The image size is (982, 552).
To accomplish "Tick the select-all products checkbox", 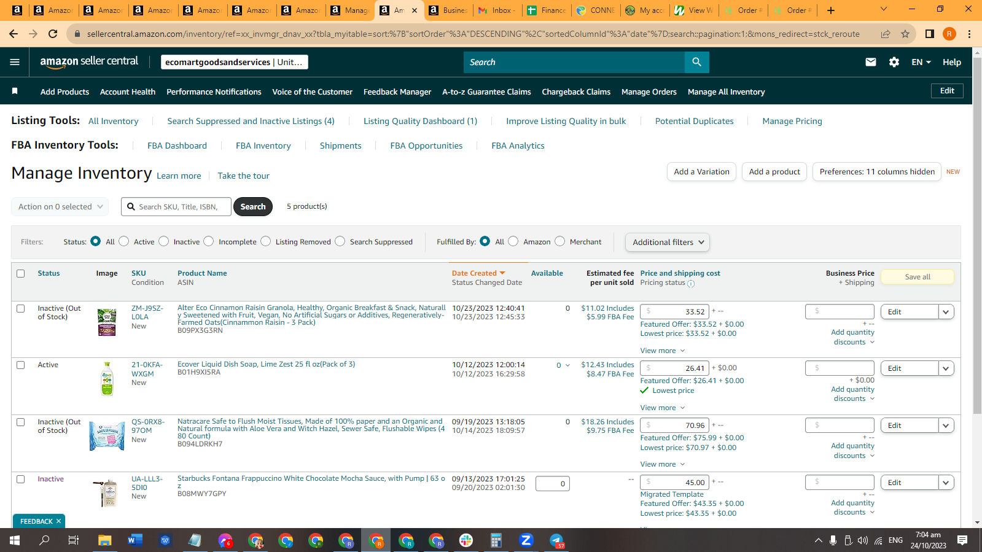I will tap(21, 273).
